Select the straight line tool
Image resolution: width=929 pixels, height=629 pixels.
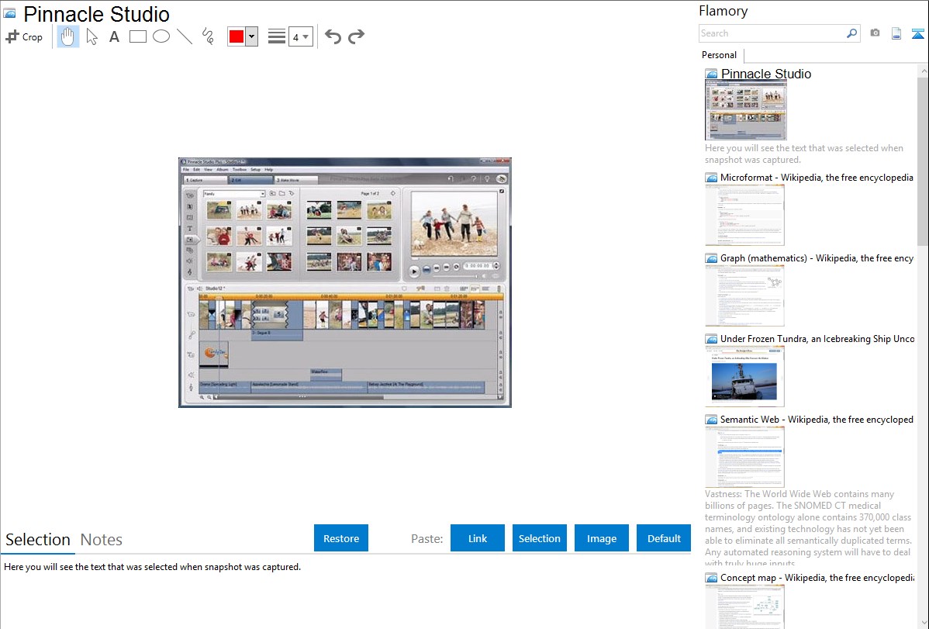pyautogui.click(x=184, y=36)
